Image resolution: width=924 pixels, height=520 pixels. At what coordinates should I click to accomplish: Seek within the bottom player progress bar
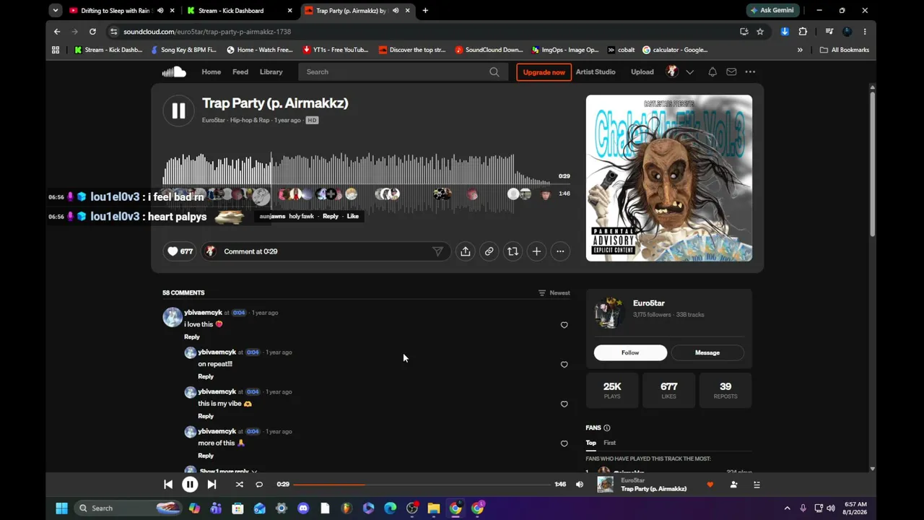tap(422, 485)
